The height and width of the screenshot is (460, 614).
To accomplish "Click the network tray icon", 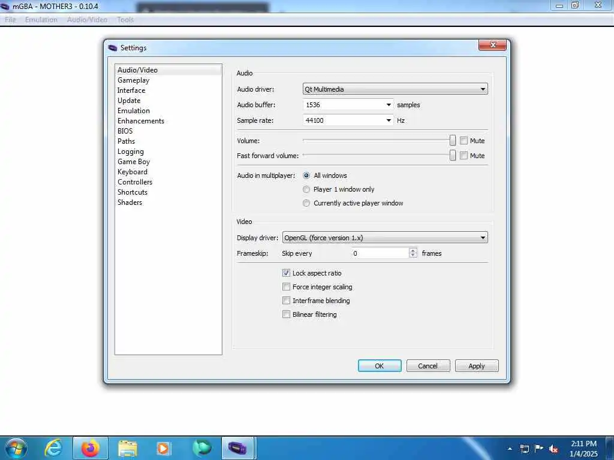I will pos(524,449).
